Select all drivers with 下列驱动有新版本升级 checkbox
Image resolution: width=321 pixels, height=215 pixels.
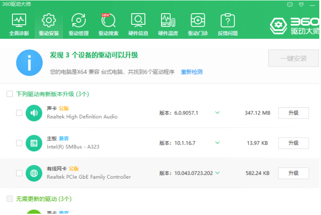coord(10,94)
